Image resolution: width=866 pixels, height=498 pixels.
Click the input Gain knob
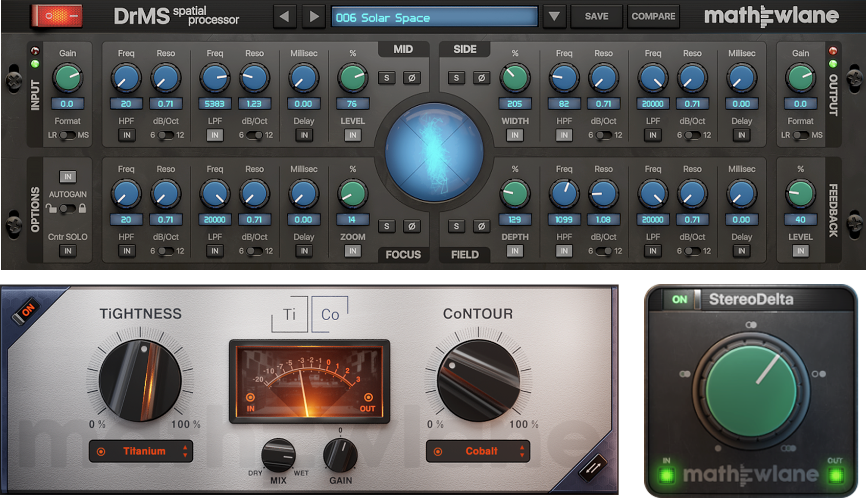click(67, 78)
